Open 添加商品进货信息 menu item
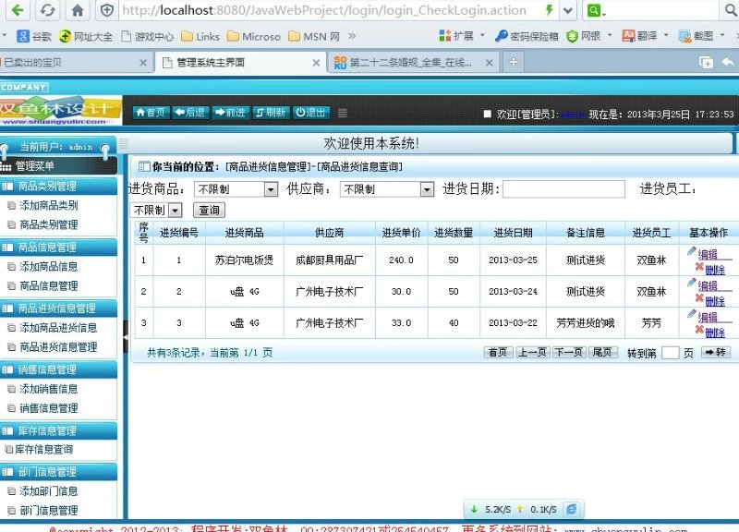739x532 pixels. (58, 328)
